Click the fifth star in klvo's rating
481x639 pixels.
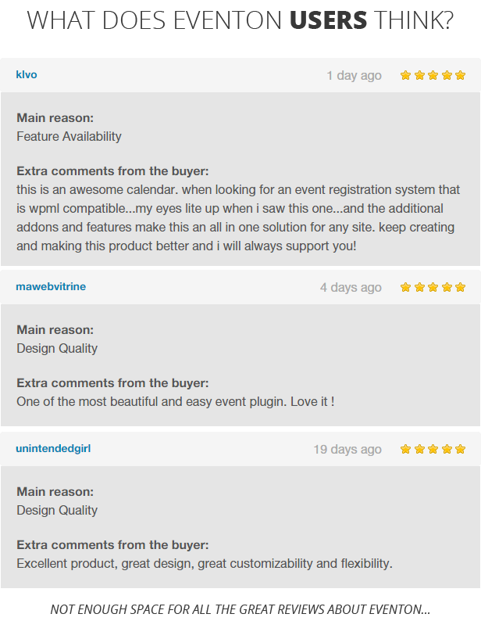point(460,75)
